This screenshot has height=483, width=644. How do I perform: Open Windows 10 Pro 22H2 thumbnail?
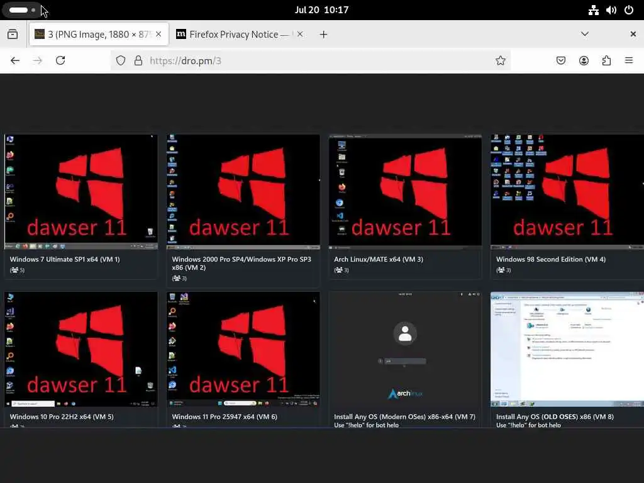point(81,350)
